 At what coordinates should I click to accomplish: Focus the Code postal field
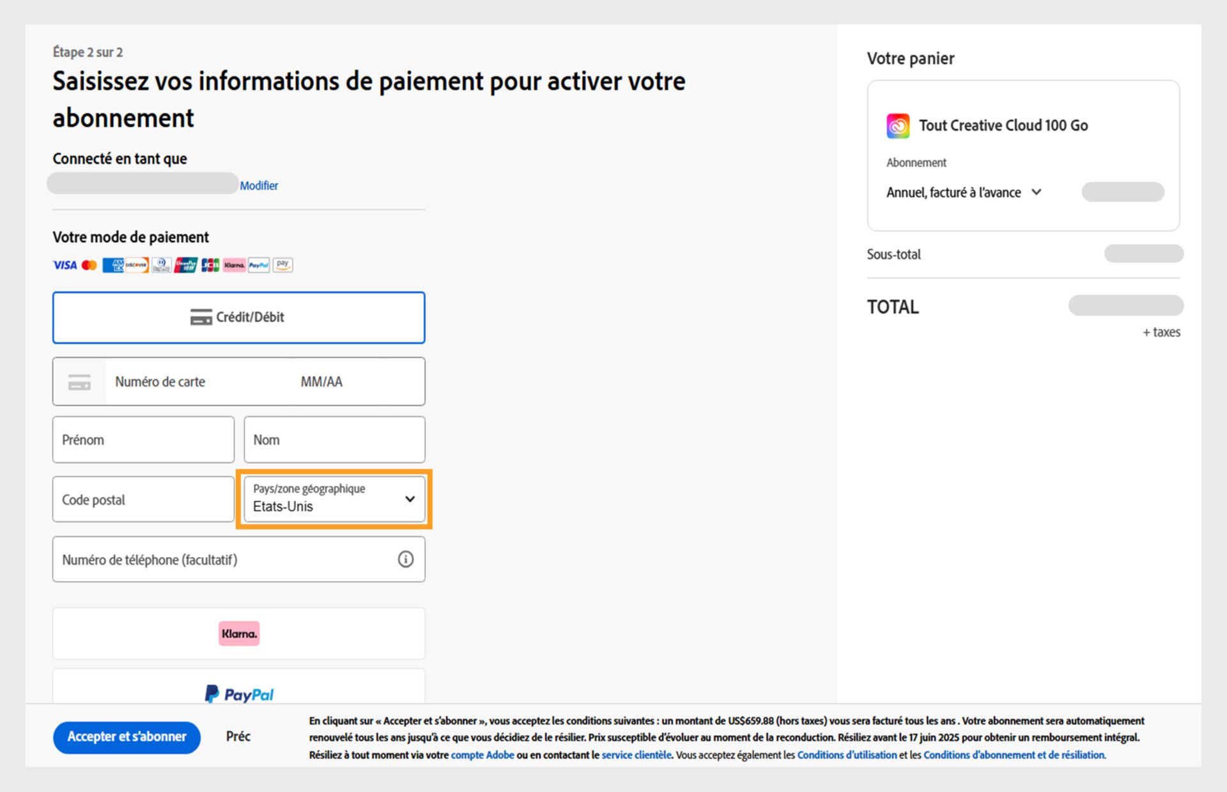[143, 499]
